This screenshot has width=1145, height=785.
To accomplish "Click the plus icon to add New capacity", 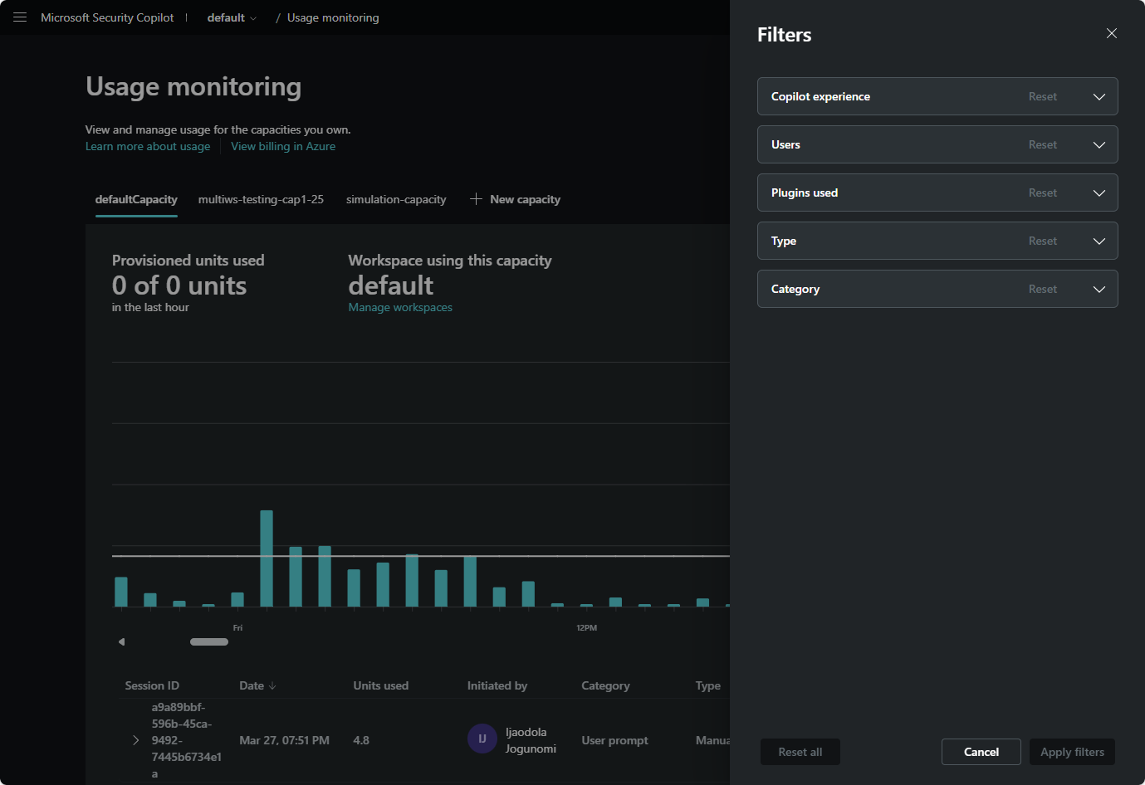I will (x=476, y=198).
